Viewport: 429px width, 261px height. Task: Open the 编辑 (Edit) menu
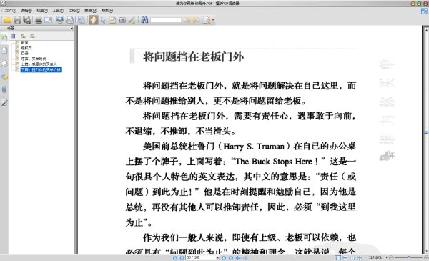point(26,11)
